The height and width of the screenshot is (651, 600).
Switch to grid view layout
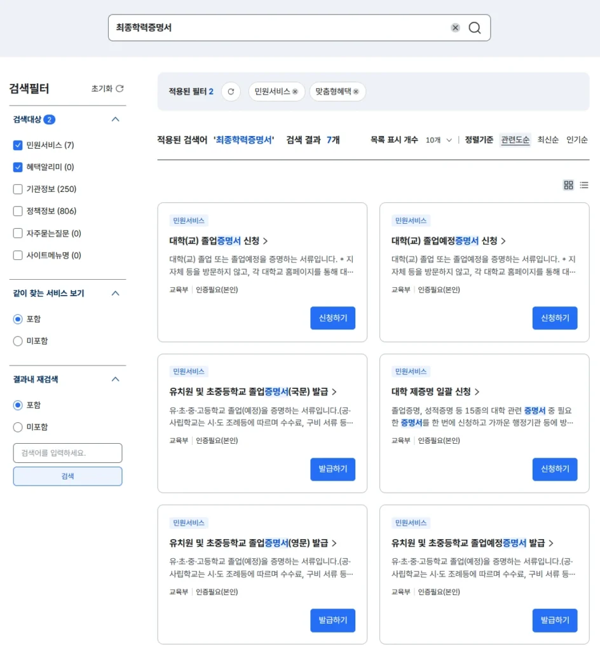coord(569,185)
